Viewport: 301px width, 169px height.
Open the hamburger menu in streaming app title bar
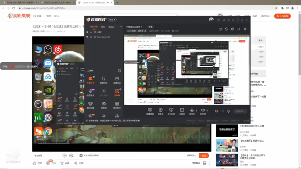click(x=233, y=20)
